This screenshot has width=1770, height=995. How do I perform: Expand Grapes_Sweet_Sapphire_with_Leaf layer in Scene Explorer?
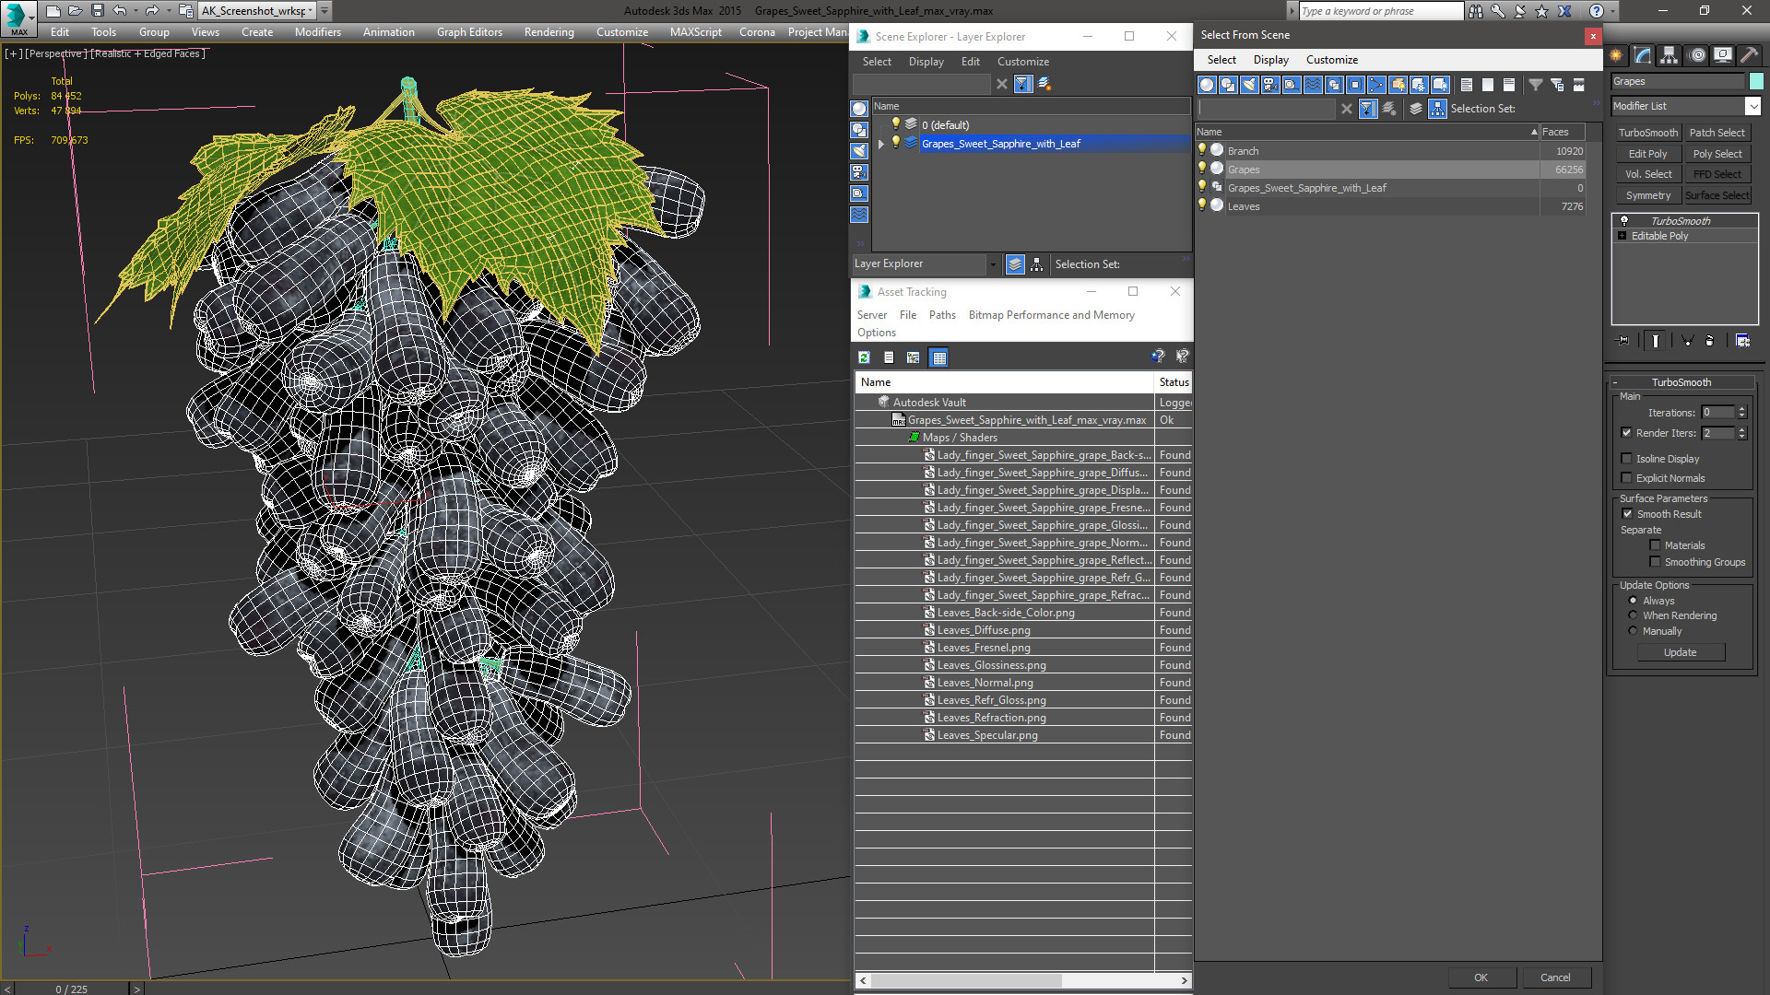[881, 144]
